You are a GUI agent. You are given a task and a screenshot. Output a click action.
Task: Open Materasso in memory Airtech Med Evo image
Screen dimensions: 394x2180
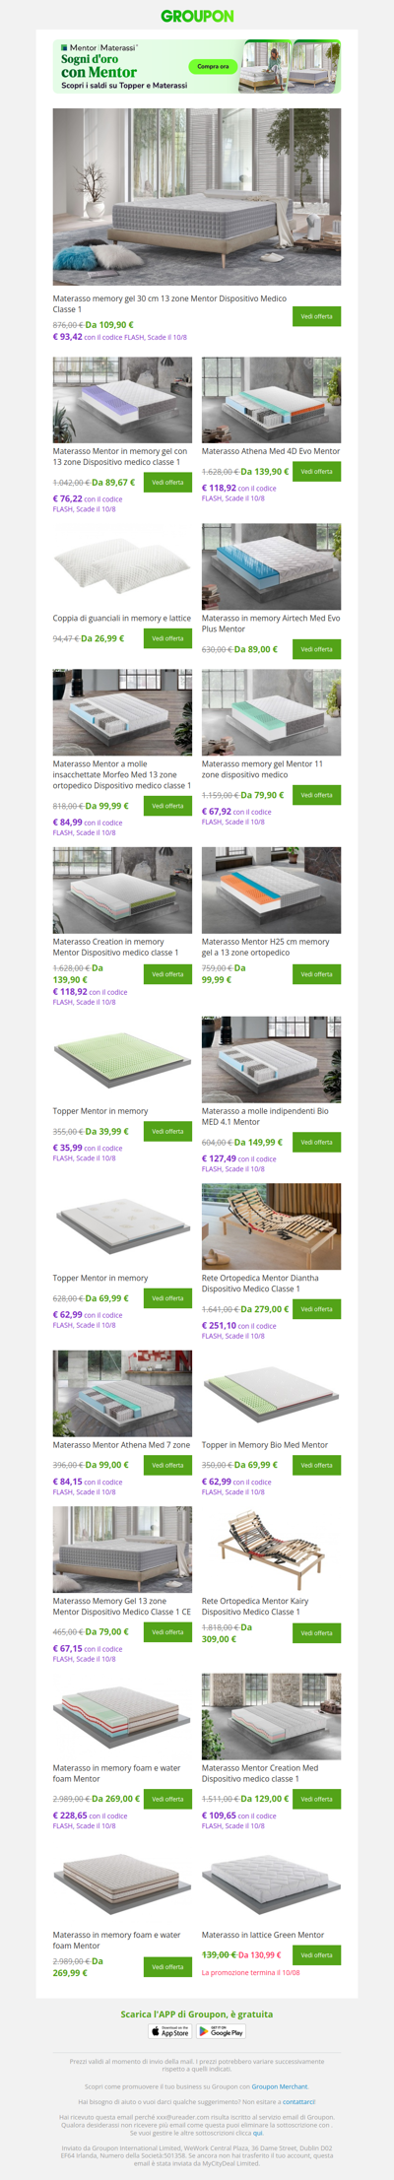click(271, 566)
